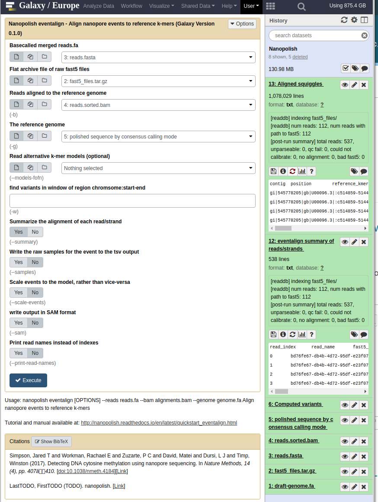This screenshot has height=502, width=378.
Task: Open the Workflow page
Action: (131, 6)
